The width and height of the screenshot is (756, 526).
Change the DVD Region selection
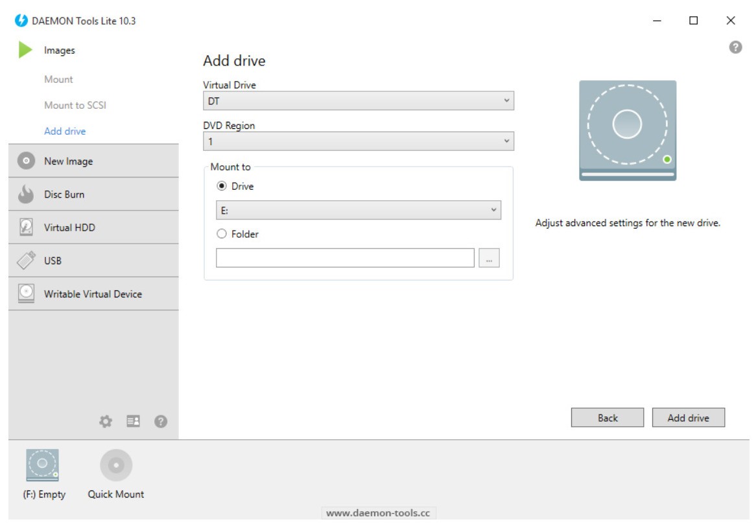[x=358, y=141]
